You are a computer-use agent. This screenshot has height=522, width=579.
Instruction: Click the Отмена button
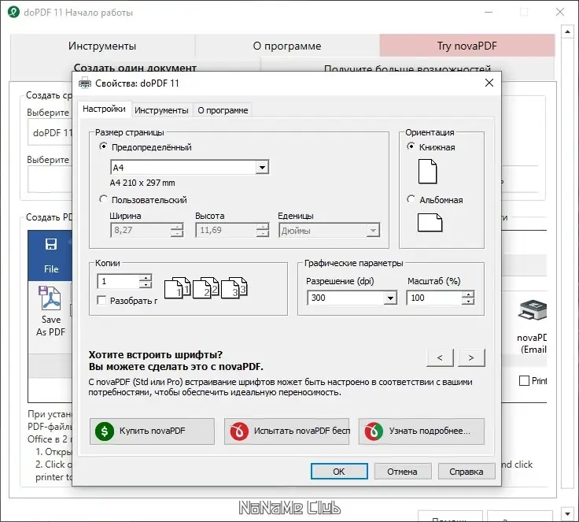point(403,472)
